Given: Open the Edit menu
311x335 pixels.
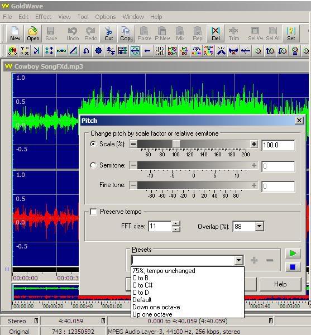Looking at the screenshot, I should pos(23,17).
